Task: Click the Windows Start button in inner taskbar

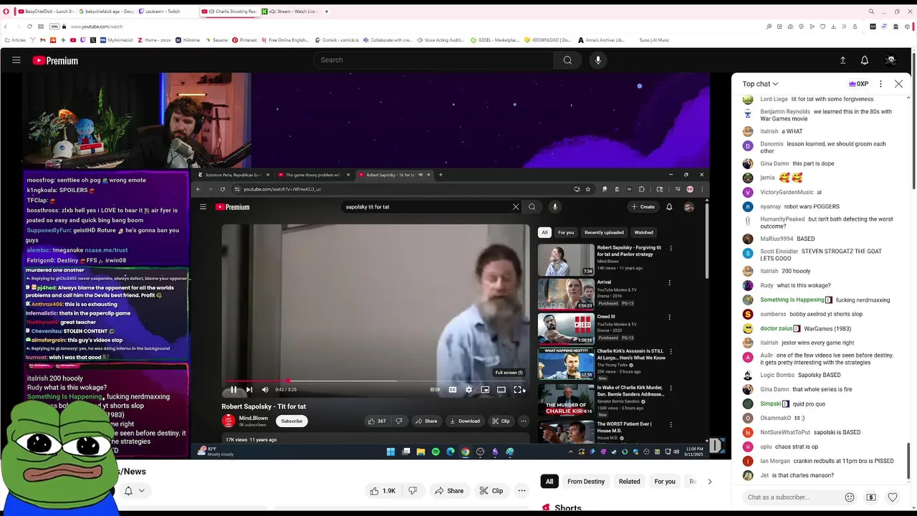Action: (390, 451)
